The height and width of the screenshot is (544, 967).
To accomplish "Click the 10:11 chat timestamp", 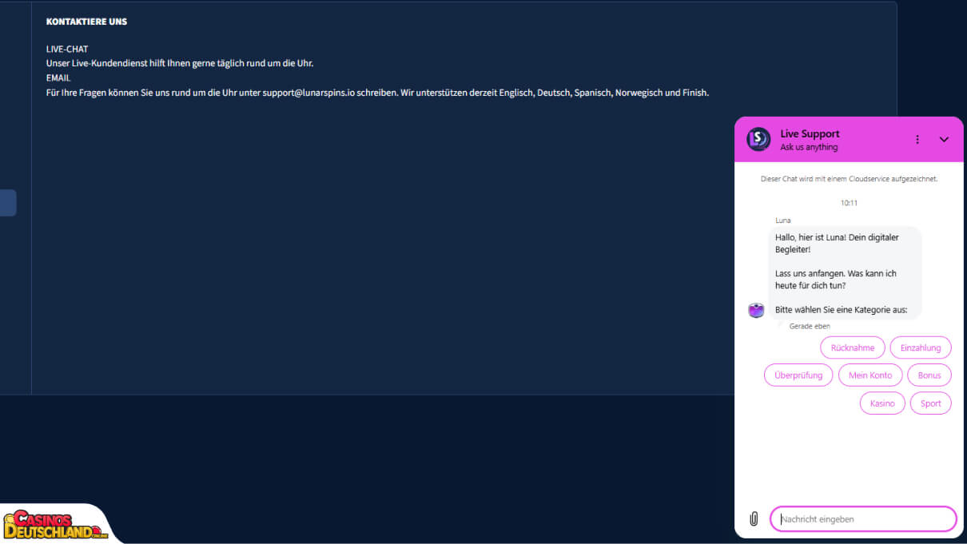I will click(849, 203).
